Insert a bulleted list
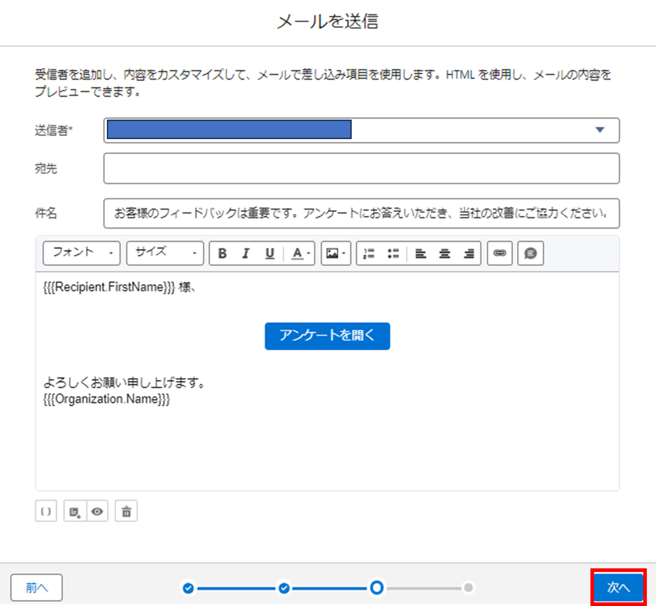This screenshot has height=606, width=656. 392,254
